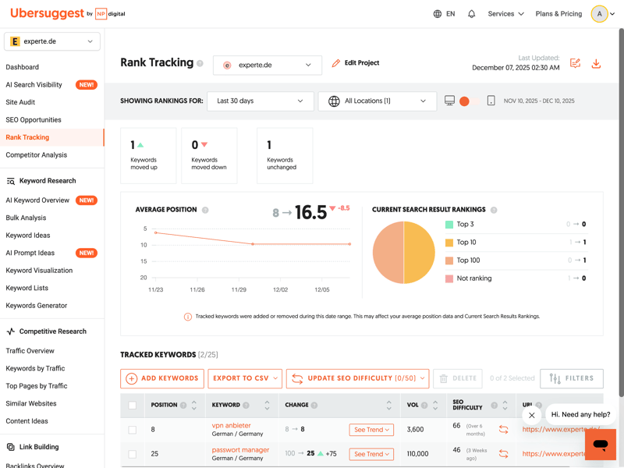Tick the checkbox for vpn anbieter
The image size is (624, 468).
pos(133,430)
